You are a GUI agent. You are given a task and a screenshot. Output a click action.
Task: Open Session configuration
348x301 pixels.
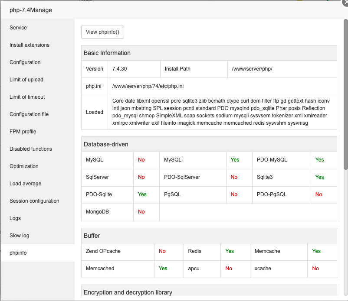tap(34, 201)
